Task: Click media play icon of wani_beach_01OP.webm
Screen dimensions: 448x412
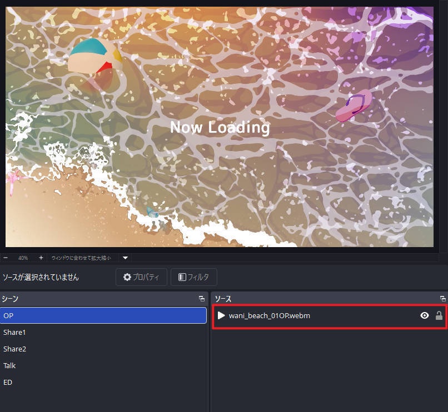Action: (x=221, y=315)
